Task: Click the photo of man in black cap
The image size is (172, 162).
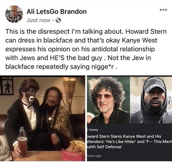Action: [x=151, y=100]
